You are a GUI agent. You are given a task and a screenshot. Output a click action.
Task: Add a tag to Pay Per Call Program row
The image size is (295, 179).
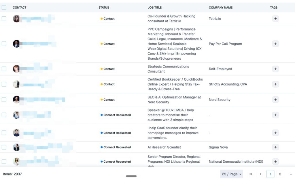coord(275,44)
